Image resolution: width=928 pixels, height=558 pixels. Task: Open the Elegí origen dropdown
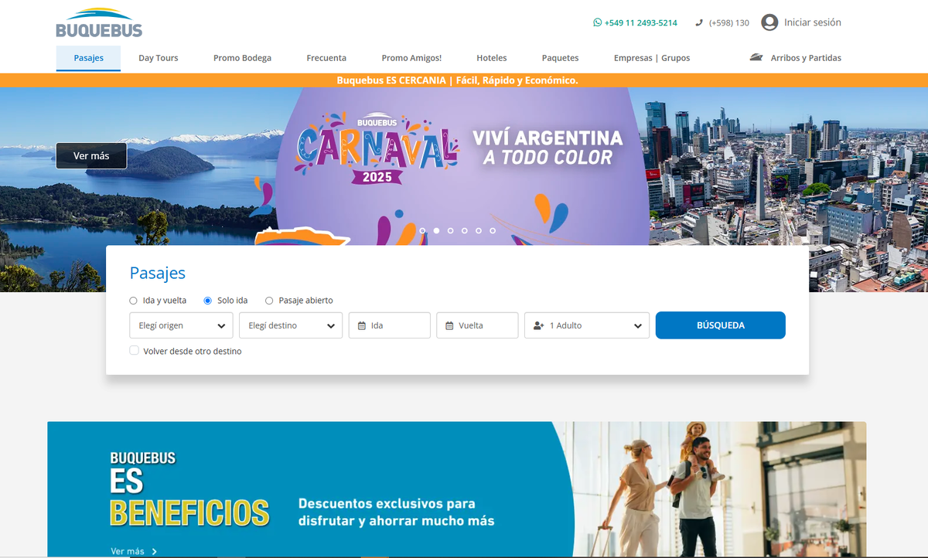point(181,325)
